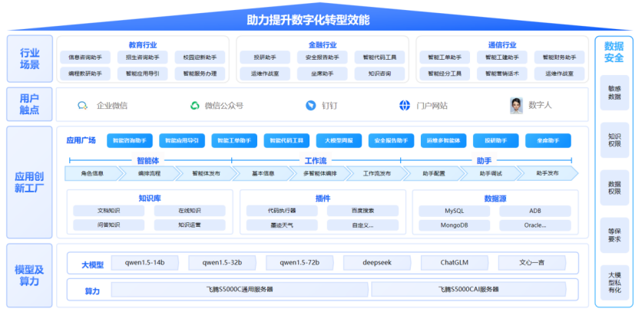Image resolution: width=642 pixels, height=315 pixels.
Task: Click the 工作流发布 step arrow
Action: (x=376, y=174)
